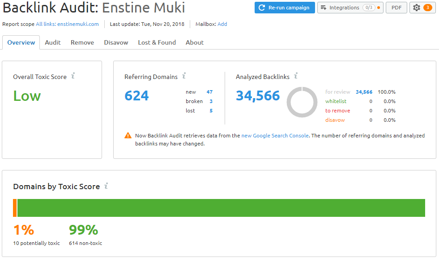
Task: Open the 34,566 for review count
Action: point(364,92)
